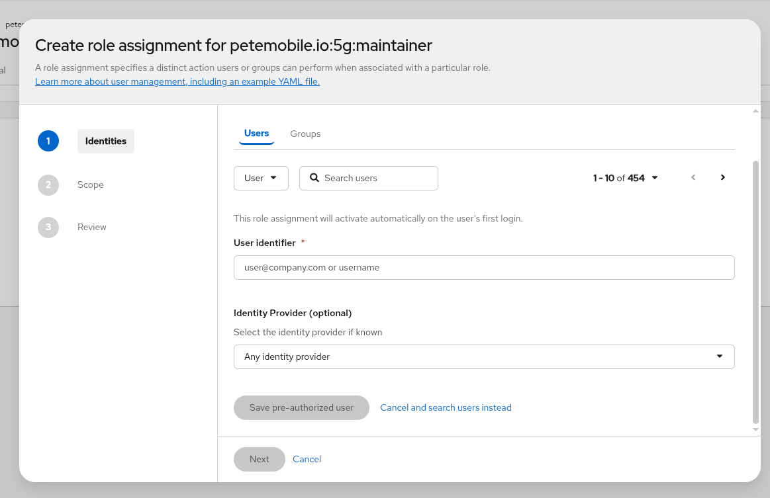Click scrollbar up arrow
The image size is (770, 498).
(x=756, y=110)
